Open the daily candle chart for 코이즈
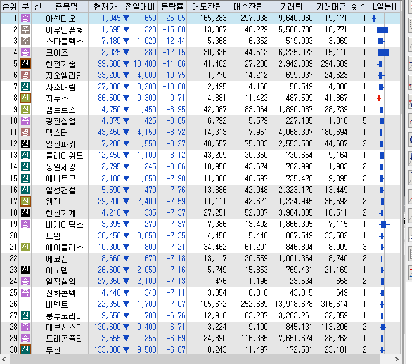The height and width of the screenshot is (364, 412). pyautogui.click(x=385, y=53)
